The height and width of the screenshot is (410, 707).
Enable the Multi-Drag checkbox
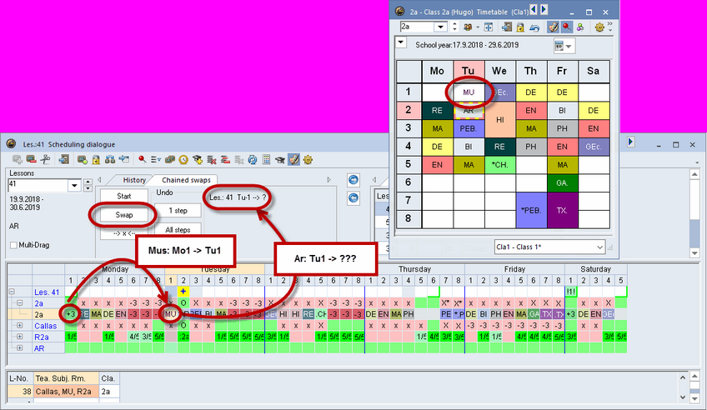coord(13,244)
